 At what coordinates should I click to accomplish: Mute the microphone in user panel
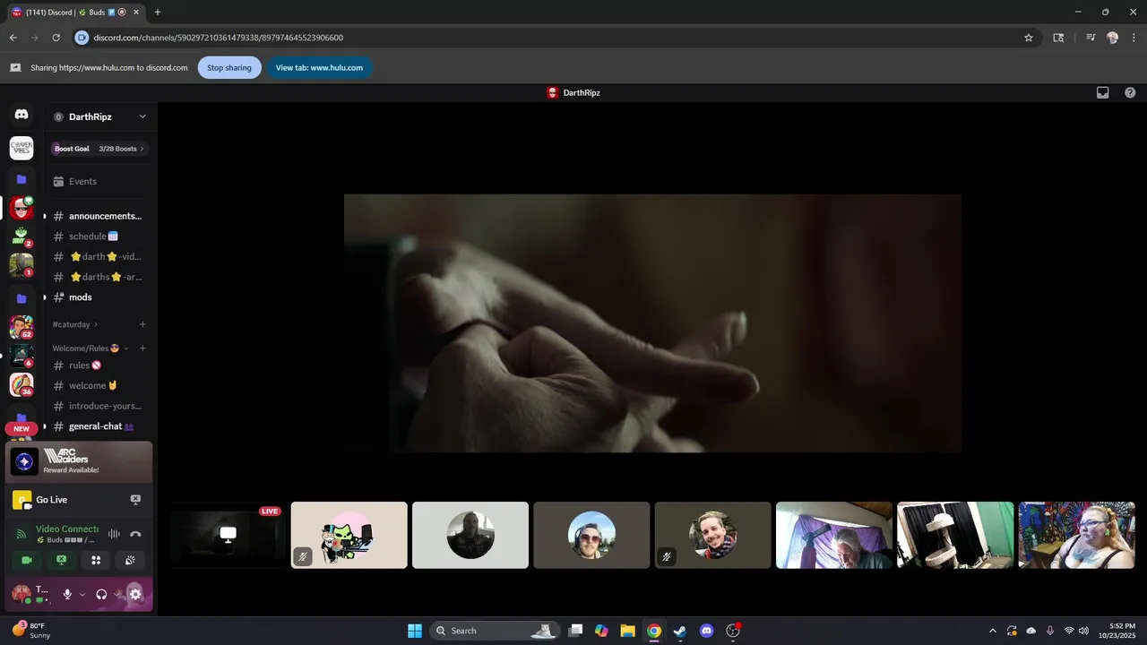pos(67,594)
